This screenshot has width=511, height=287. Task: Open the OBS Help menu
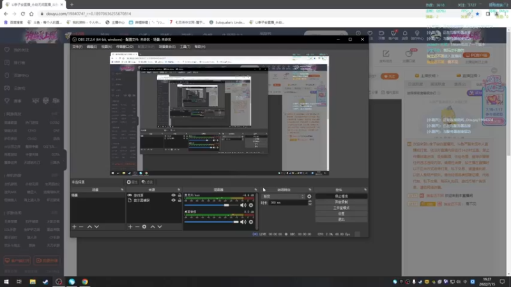[x=200, y=47]
